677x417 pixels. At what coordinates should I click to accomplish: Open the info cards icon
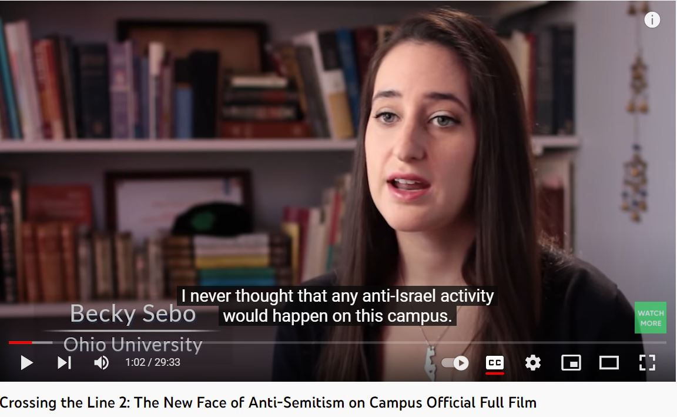tap(652, 19)
